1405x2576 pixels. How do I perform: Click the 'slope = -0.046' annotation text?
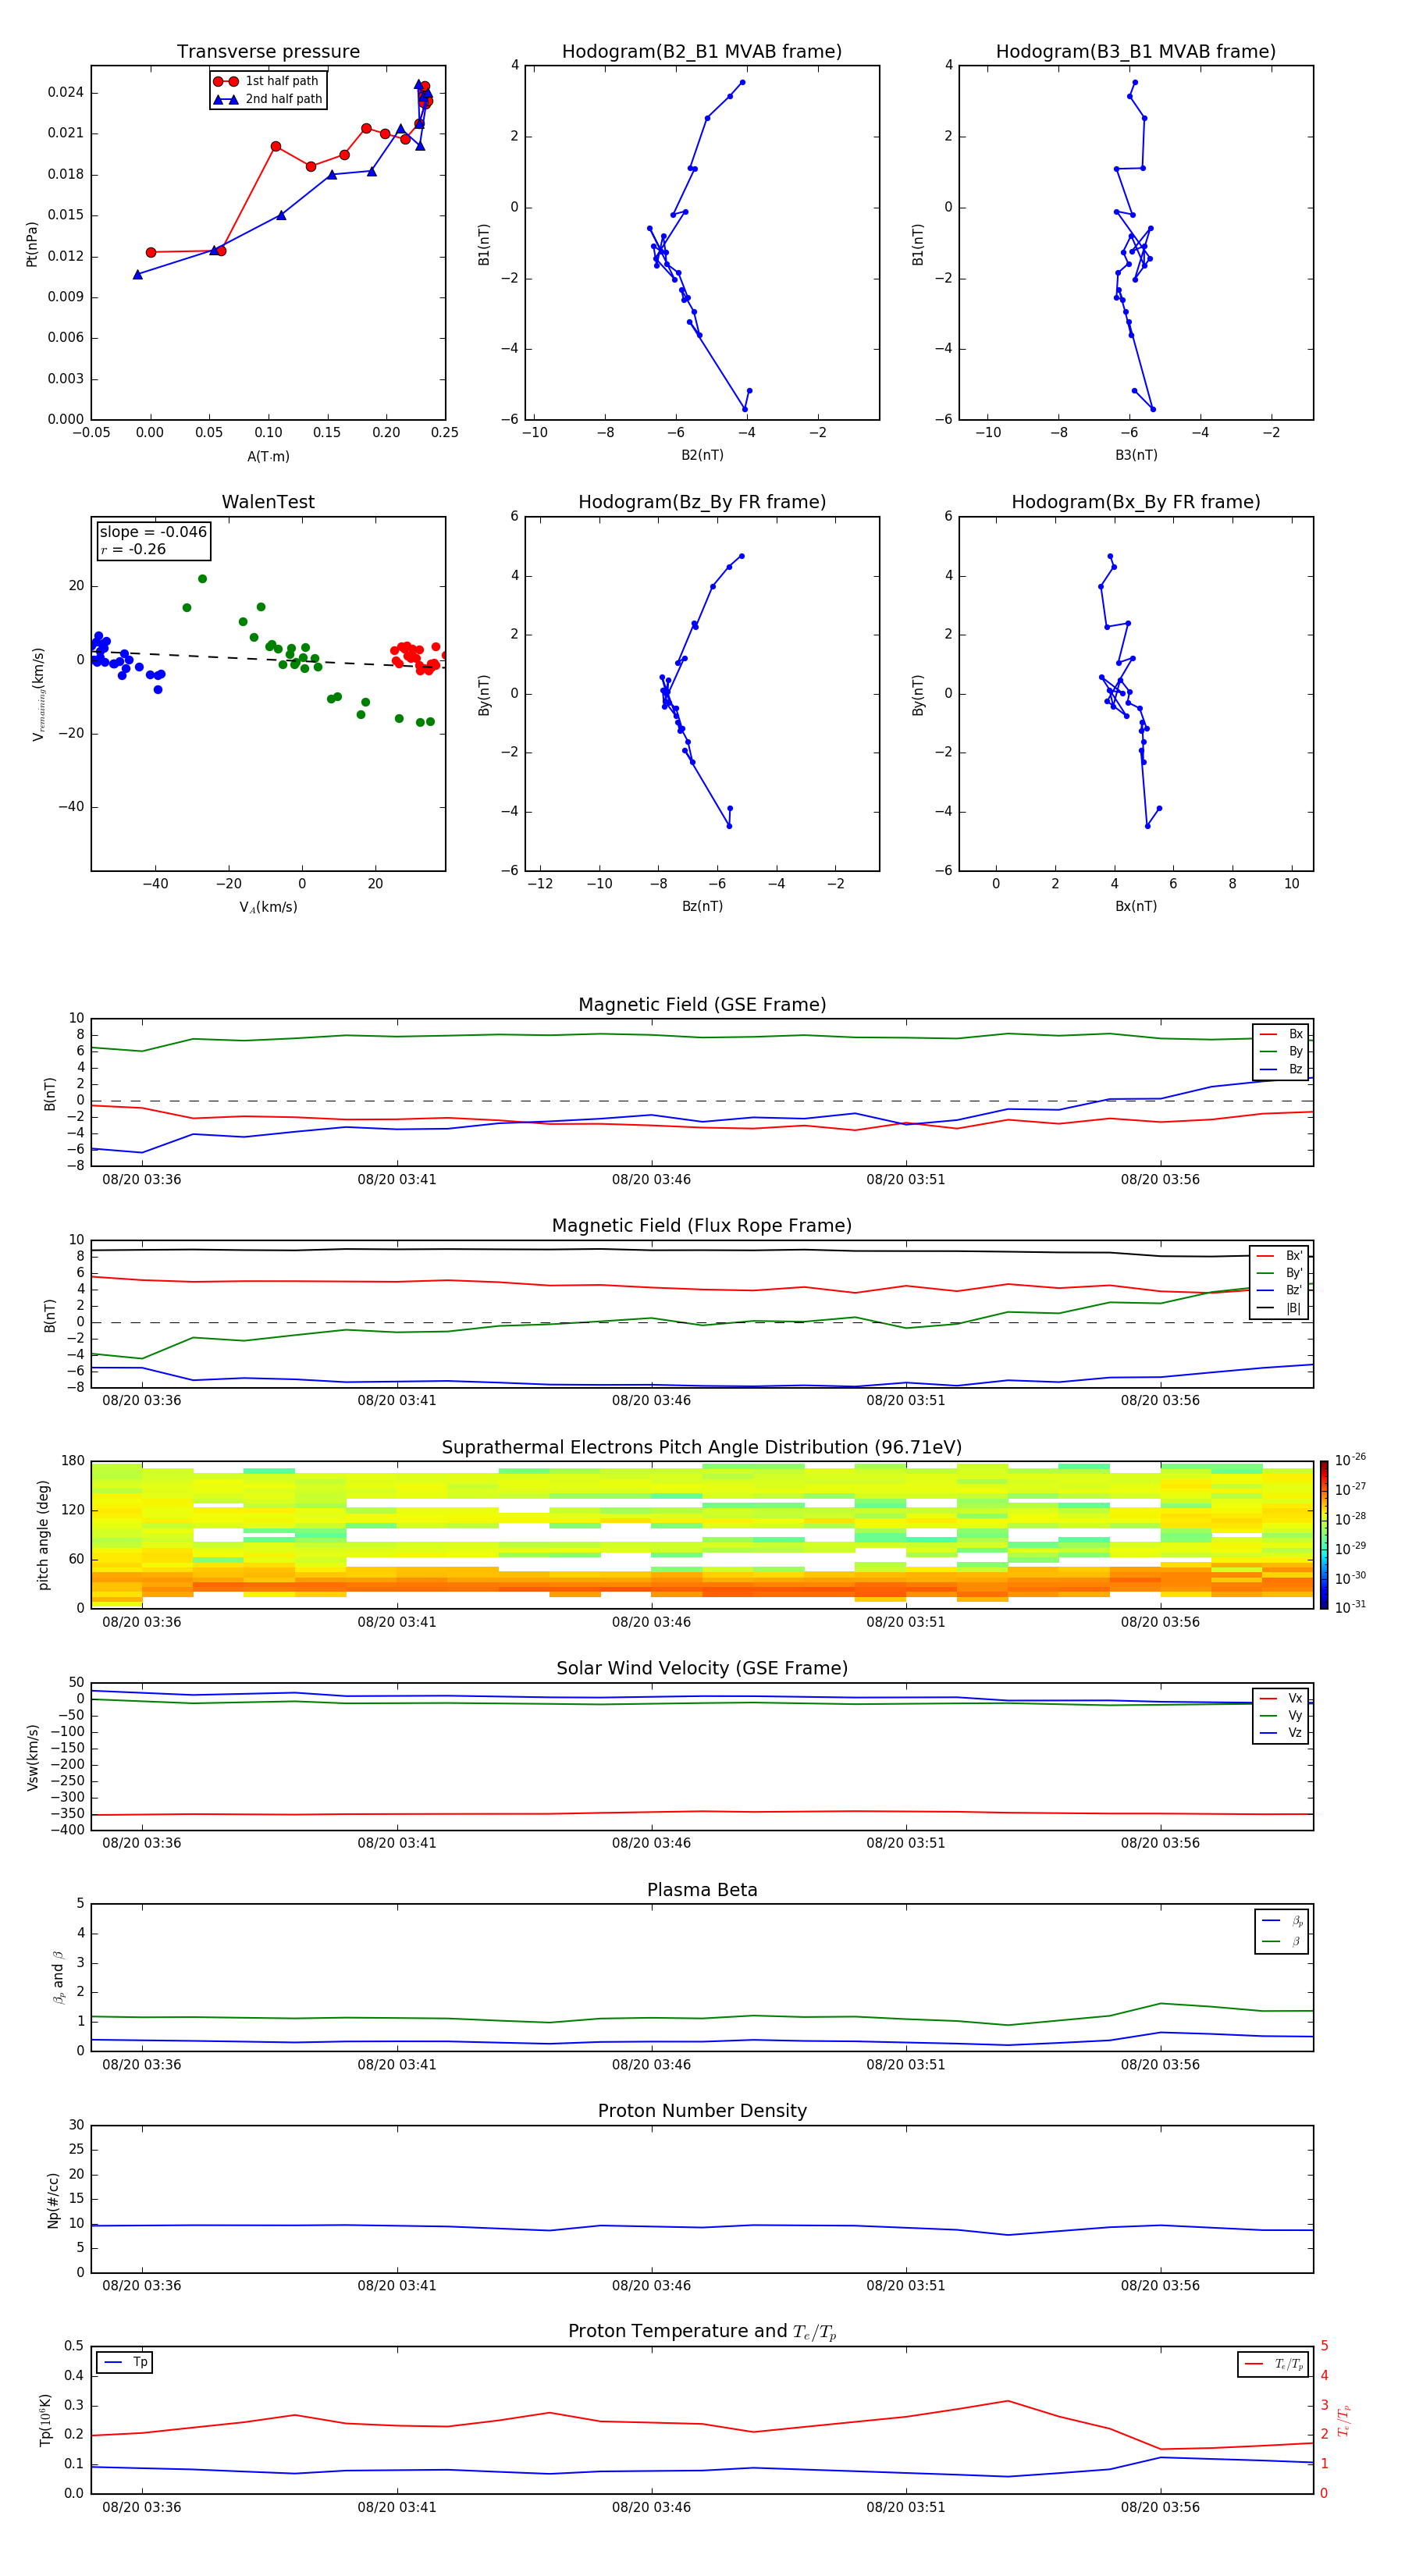(153, 532)
